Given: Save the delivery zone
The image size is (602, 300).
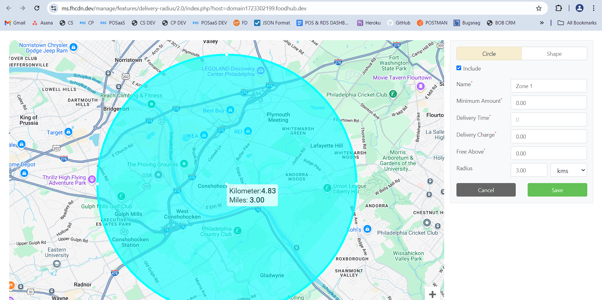Looking at the screenshot, I should (557, 190).
